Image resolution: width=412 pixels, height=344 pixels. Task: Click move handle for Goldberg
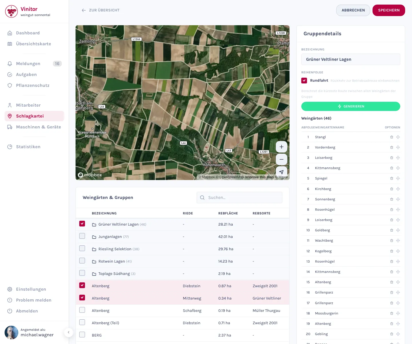(x=398, y=230)
